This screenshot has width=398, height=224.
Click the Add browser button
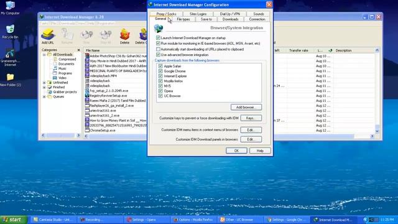click(x=246, y=107)
